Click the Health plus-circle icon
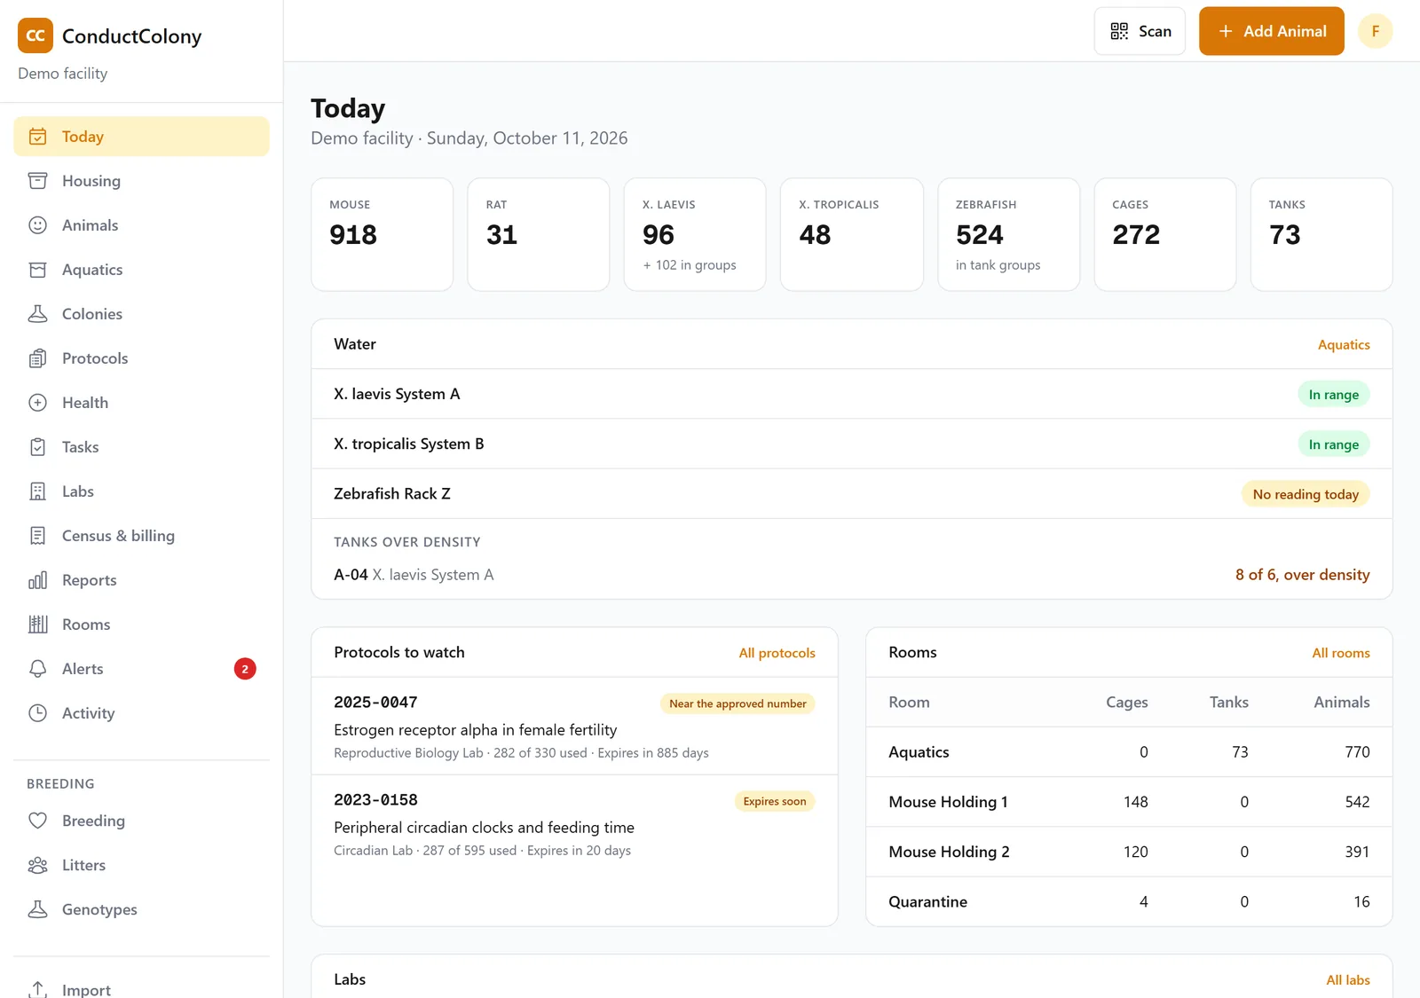This screenshot has width=1420, height=998. (37, 403)
